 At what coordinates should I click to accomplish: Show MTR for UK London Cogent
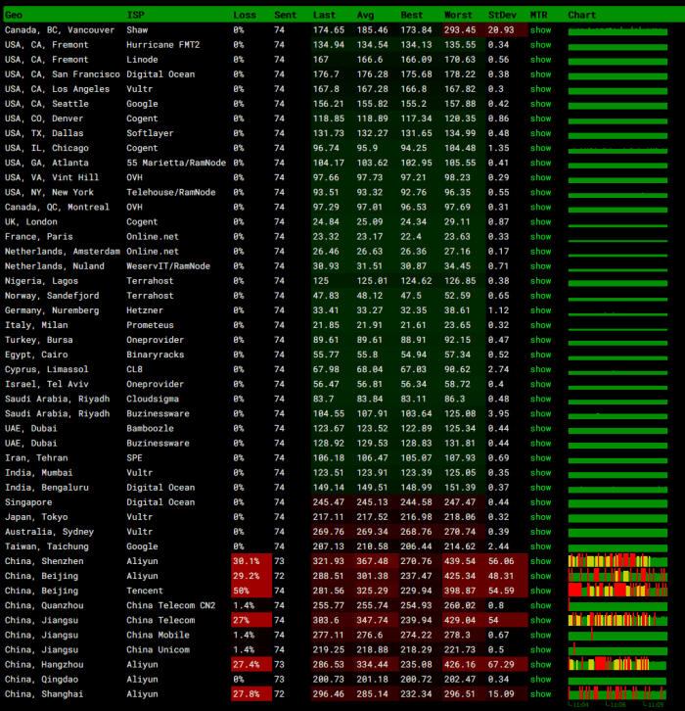(540, 221)
